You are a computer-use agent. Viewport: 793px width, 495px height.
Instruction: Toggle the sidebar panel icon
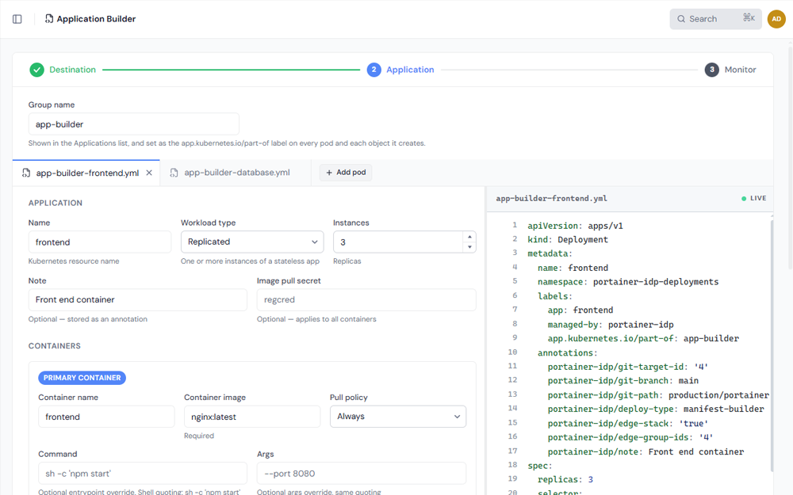tap(17, 19)
